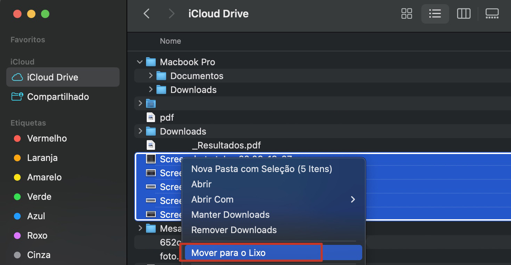511x265 pixels.
Task: Expand the Mesa folder
Action: coord(140,228)
